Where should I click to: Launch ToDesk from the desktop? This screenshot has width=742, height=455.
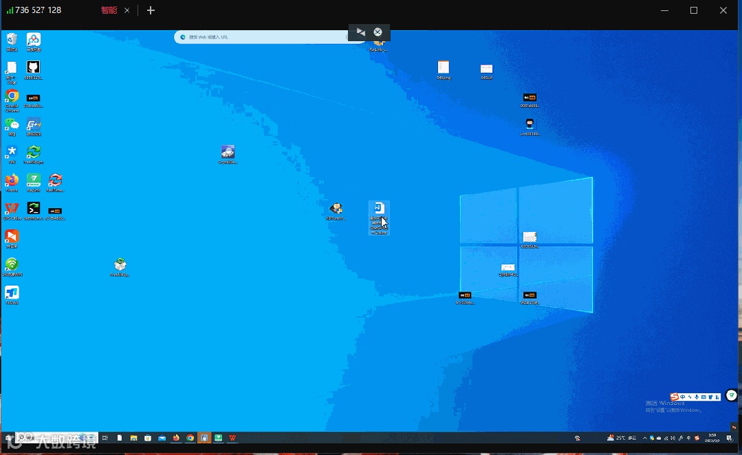coord(12,295)
